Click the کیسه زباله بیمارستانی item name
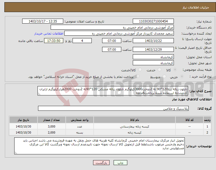This screenshot has height=170, width=216. coord(134,126)
